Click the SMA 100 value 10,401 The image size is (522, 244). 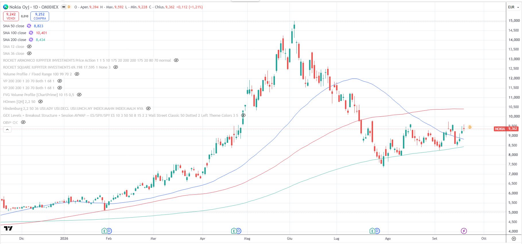[41, 33]
